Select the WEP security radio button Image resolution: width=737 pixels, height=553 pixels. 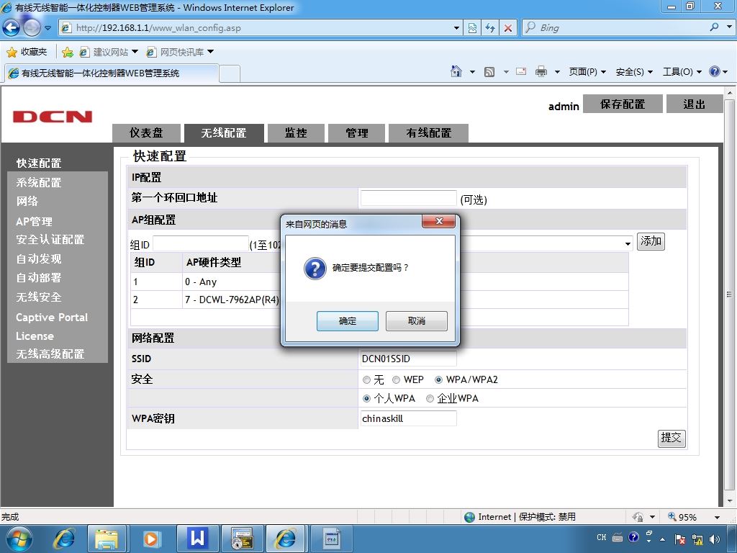(397, 380)
